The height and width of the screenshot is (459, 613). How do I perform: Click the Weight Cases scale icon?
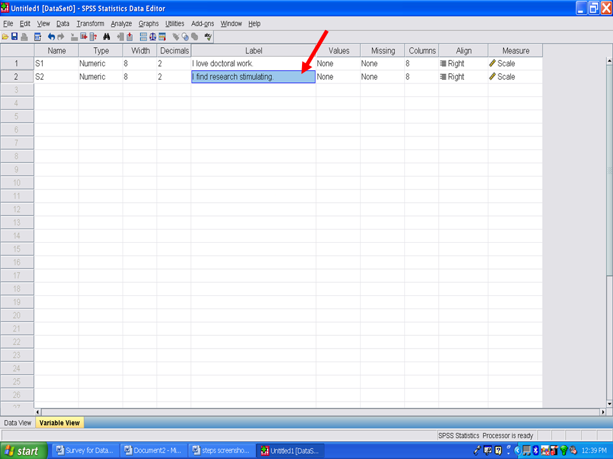click(x=153, y=37)
